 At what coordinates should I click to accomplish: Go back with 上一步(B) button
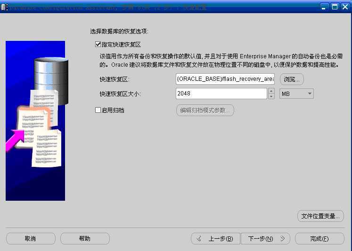[215, 239]
